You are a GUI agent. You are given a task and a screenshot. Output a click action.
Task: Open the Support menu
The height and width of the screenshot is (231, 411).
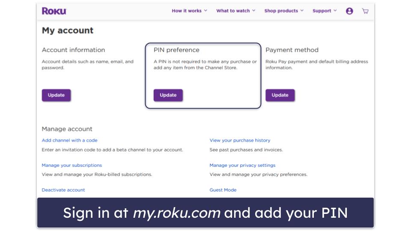coord(325,11)
